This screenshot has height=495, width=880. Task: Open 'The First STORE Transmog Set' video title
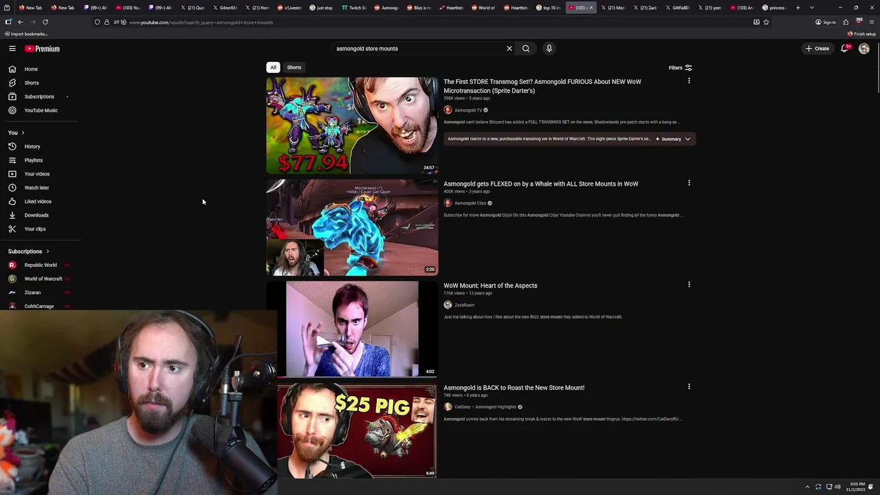pos(542,86)
